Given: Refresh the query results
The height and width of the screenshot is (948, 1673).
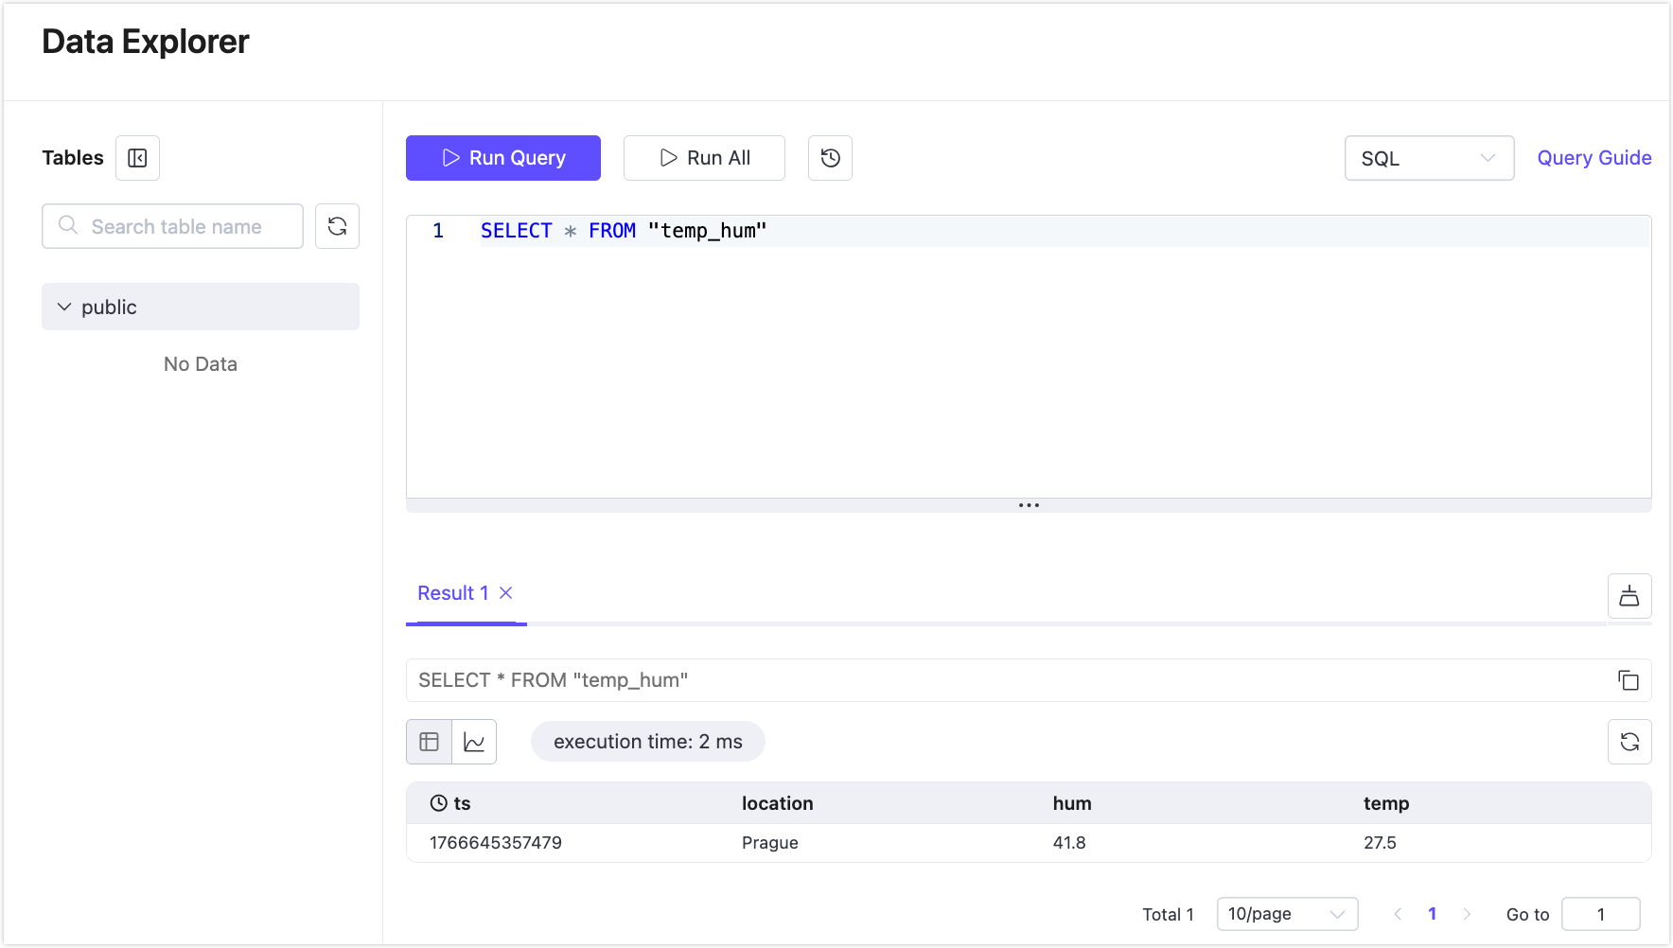Looking at the screenshot, I should click(x=1629, y=742).
